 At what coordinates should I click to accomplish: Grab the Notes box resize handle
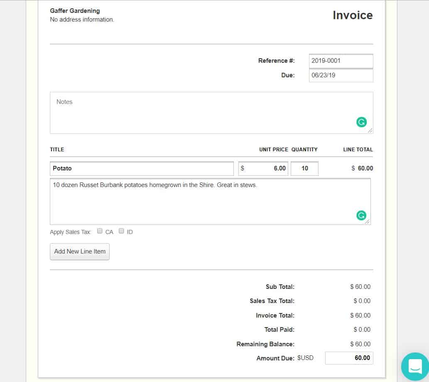pyautogui.click(x=370, y=131)
